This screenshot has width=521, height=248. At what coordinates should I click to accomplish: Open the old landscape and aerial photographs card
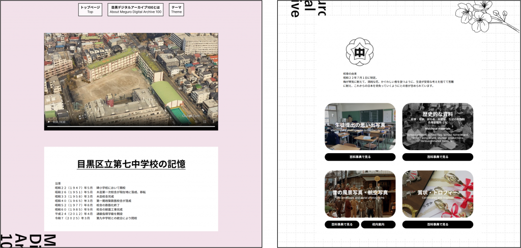pos(360,194)
